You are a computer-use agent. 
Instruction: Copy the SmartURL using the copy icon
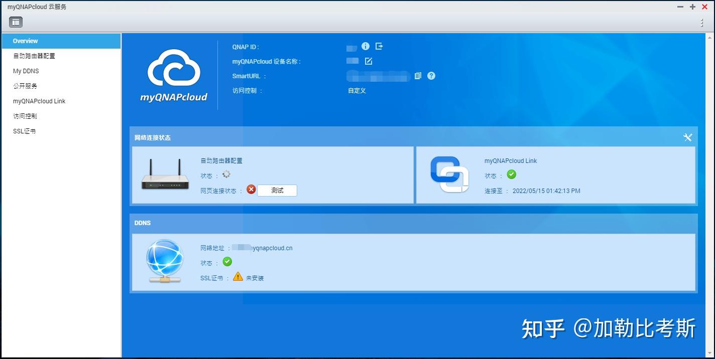(x=418, y=76)
